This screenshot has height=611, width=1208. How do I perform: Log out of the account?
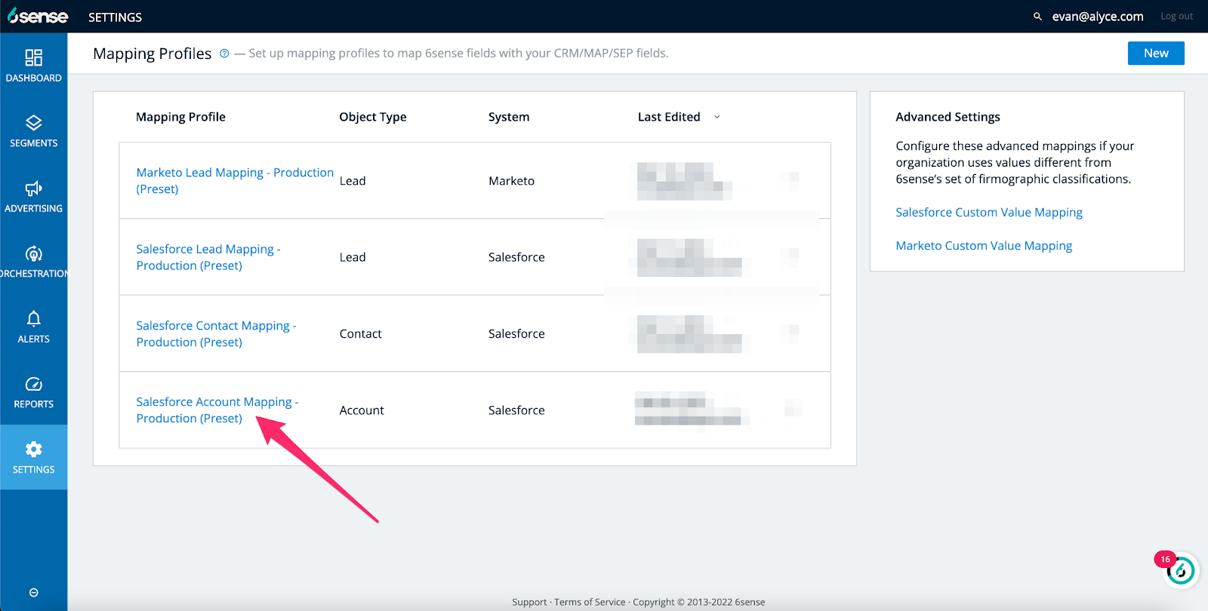tap(1176, 16)
